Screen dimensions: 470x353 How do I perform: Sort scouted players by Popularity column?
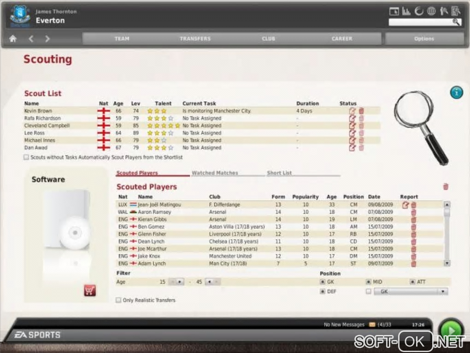tap(305, 197)
